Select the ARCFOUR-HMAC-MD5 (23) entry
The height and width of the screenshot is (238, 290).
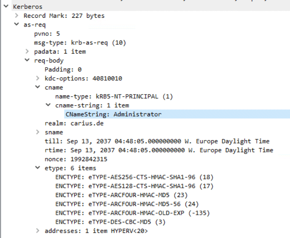121,195
